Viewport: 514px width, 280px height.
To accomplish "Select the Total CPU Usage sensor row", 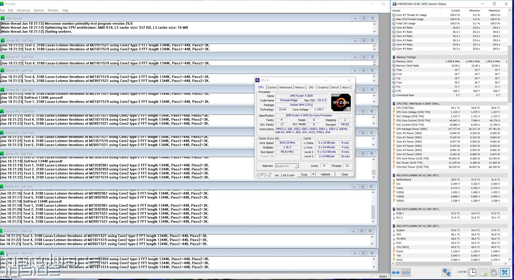I will click(449, 23).
